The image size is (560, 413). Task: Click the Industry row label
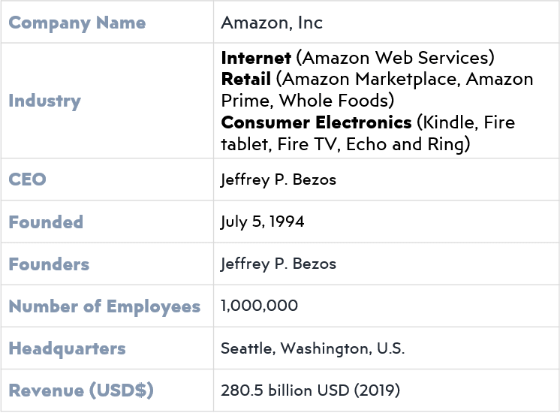(x=44, y=101)
